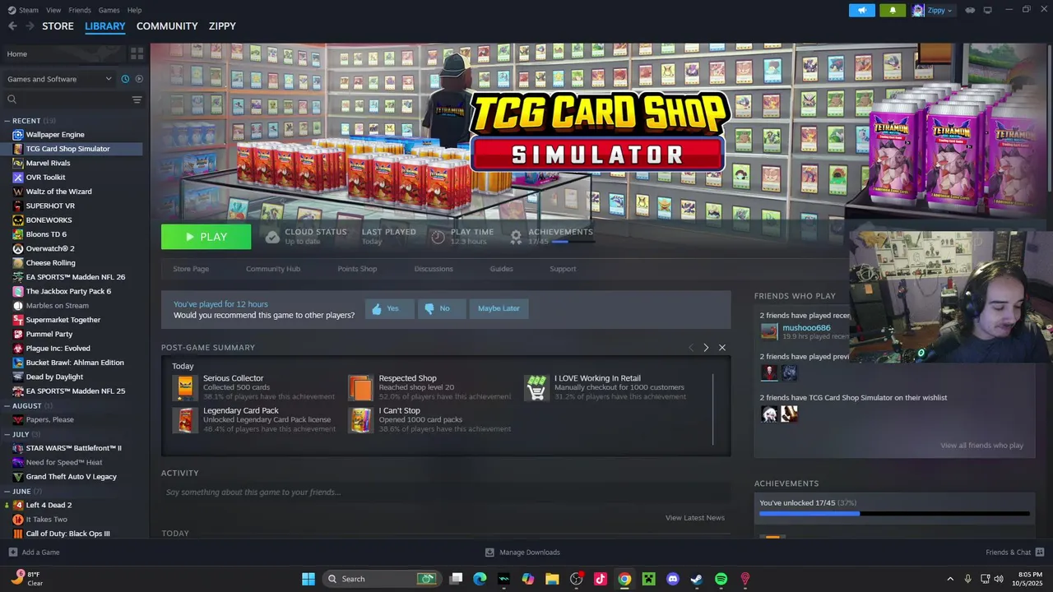
Task: Click the activity status input field
Action: click(x=445, y=493)
